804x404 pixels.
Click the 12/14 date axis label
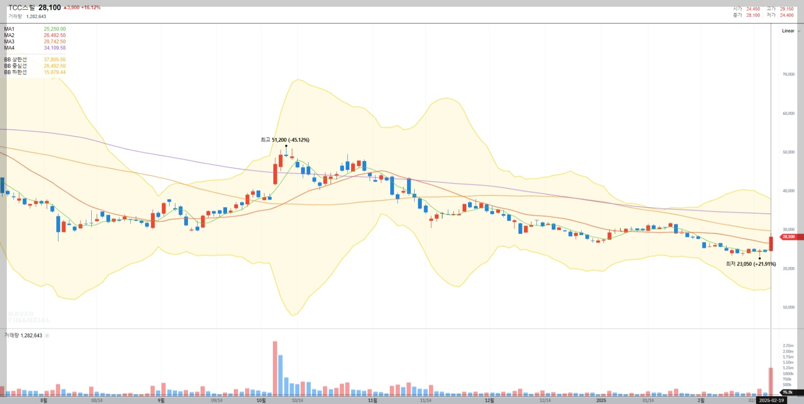[545, 400]
